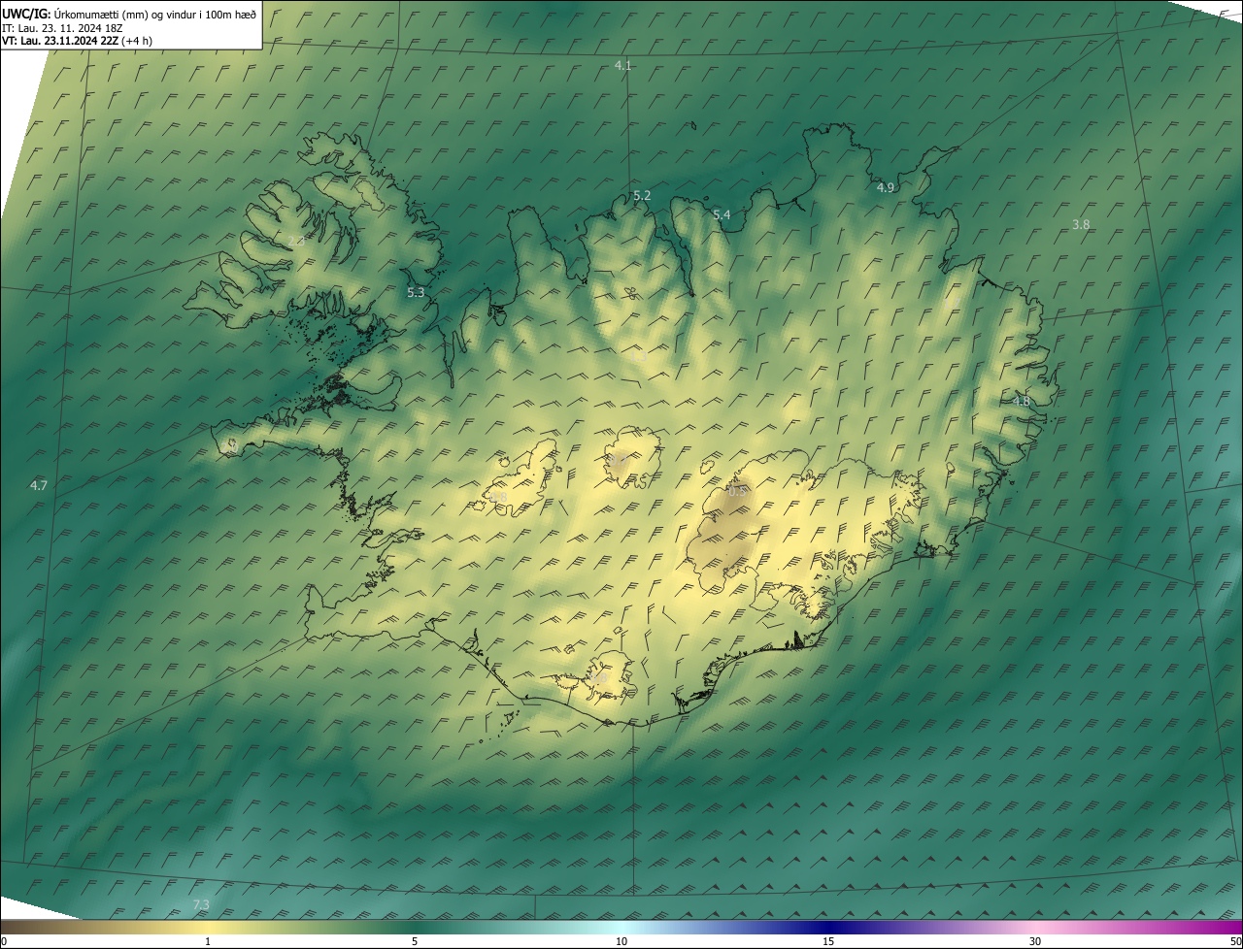1243x949 pixels.
Task: Click the 15 tick on the color scale
Action: [828, 941]
